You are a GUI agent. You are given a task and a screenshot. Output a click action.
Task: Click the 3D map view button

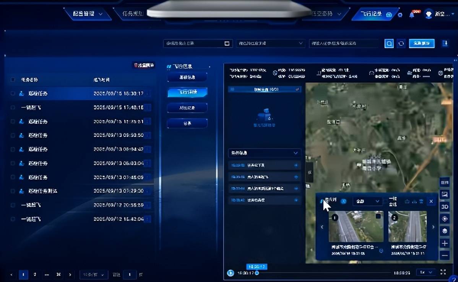[445, 207]
